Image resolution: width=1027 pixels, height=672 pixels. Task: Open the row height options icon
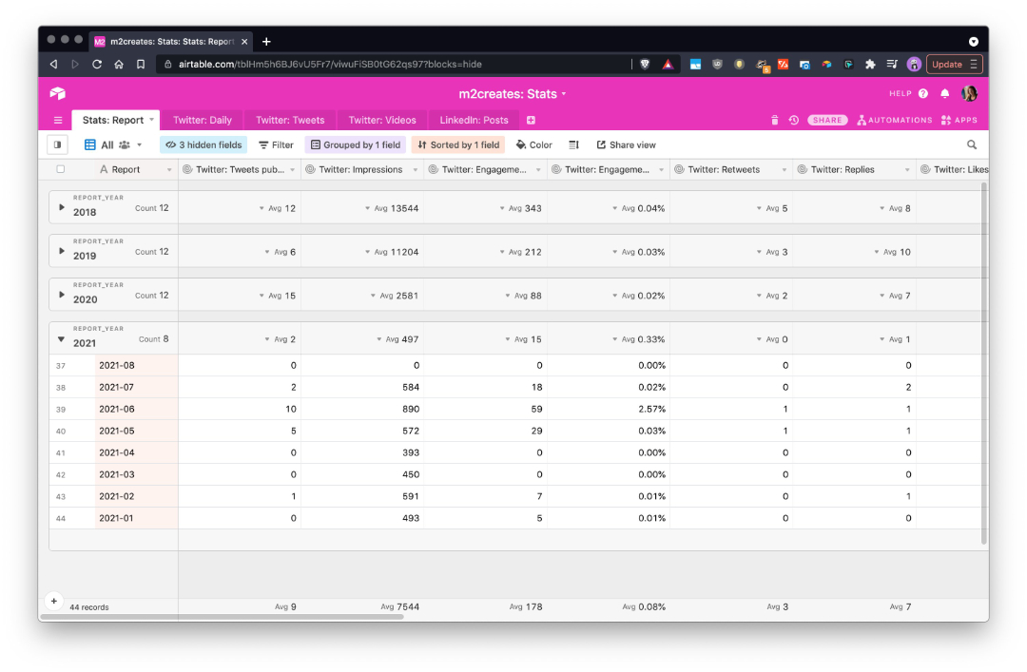(x=573, y=144)
